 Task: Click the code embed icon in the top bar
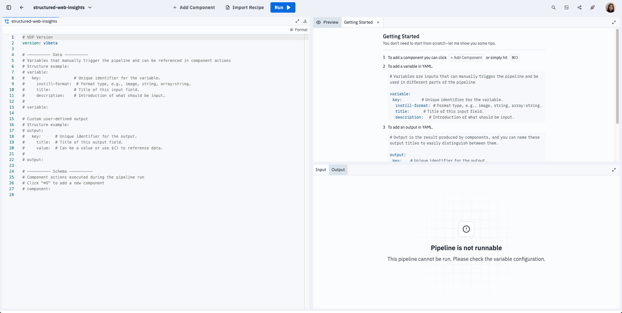(x=567, y=7)
